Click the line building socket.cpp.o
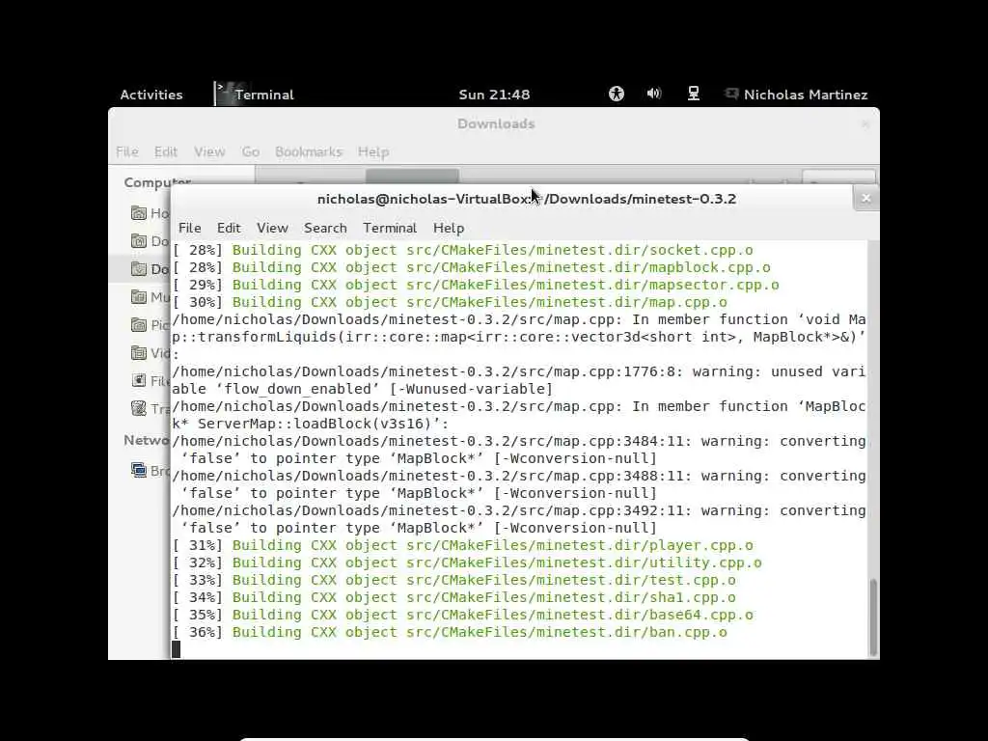The height and width of the screenshot is (741, 988). [463, 250]
